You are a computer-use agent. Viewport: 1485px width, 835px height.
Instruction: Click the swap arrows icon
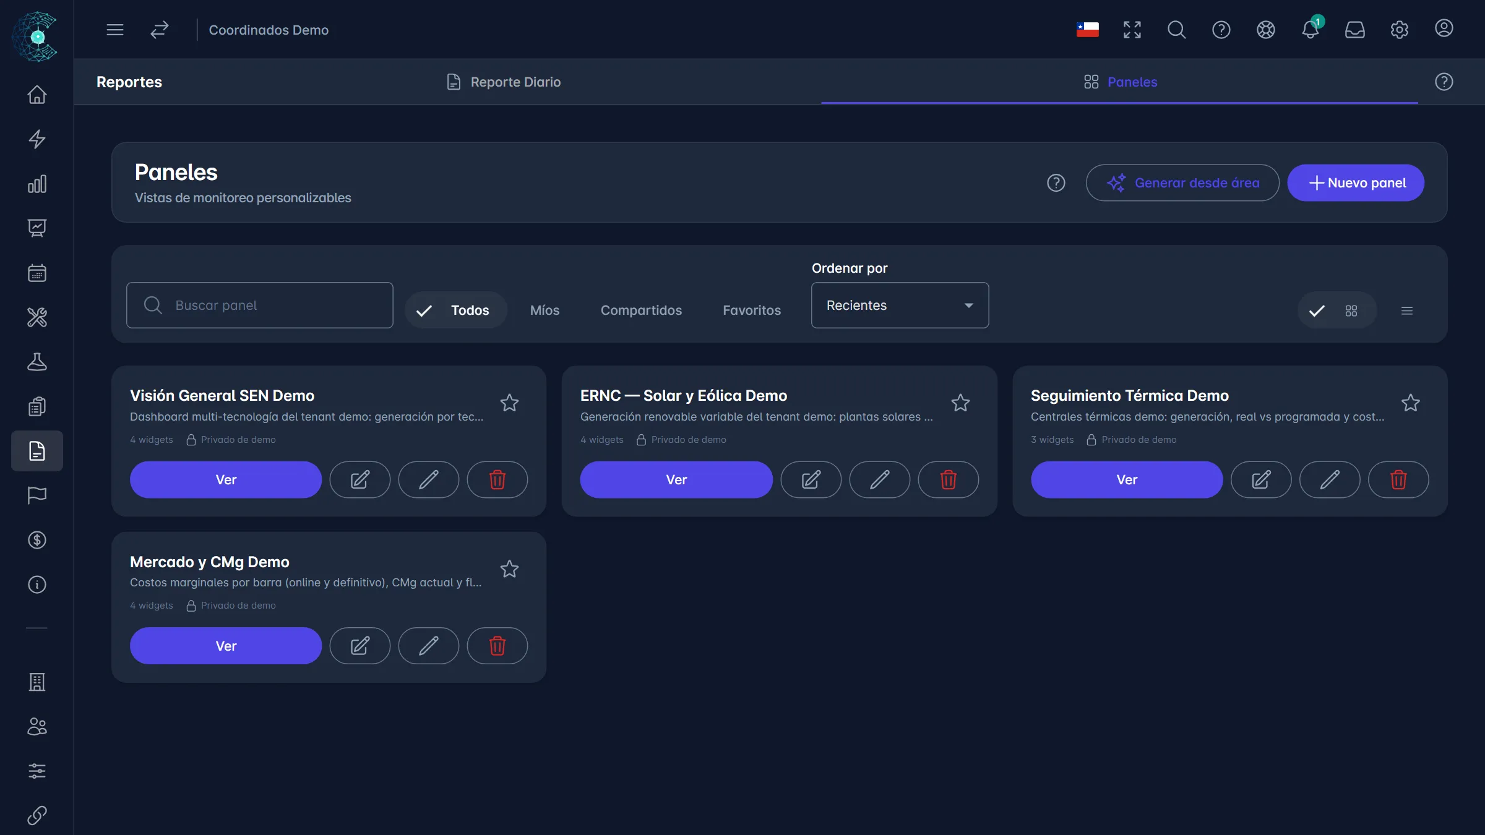click(160, 30)
